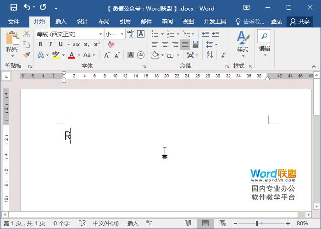Switch to the 插入 Insert tab
Image resolution: width=321 pixels, height=229 pixels.
coord(61,22)
